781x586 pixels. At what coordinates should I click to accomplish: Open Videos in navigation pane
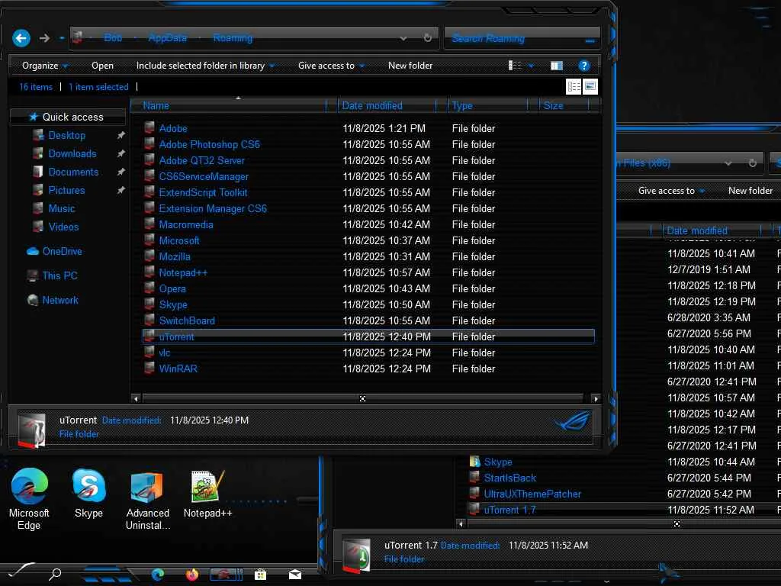coord(63,227)
